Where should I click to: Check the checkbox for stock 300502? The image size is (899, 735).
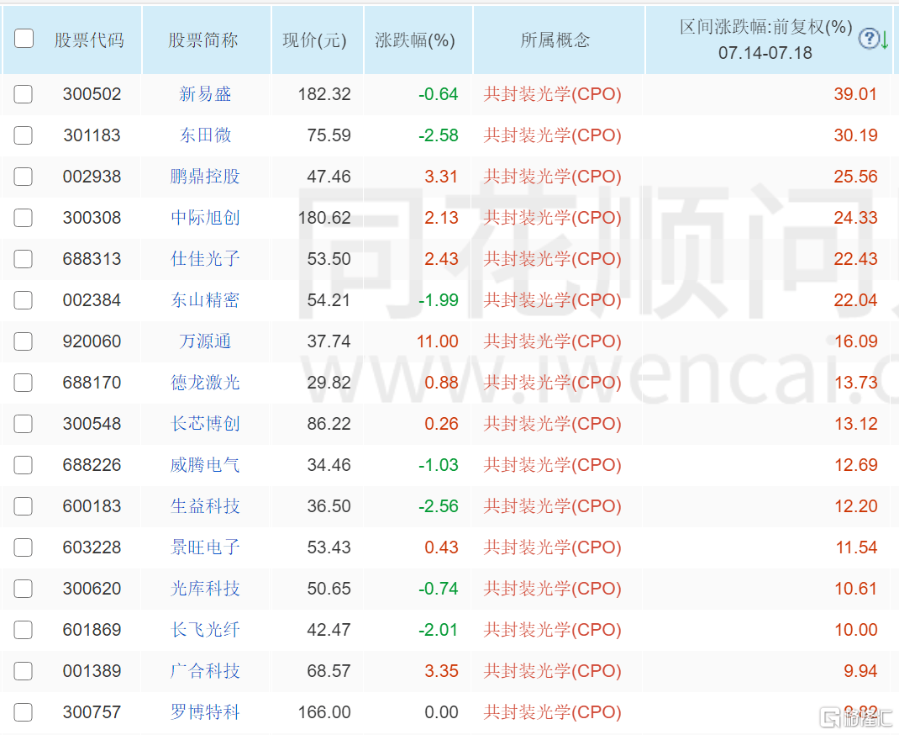click(23, 94)
